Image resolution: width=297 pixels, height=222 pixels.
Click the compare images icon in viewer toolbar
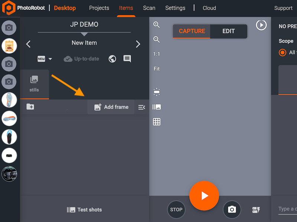157,107
